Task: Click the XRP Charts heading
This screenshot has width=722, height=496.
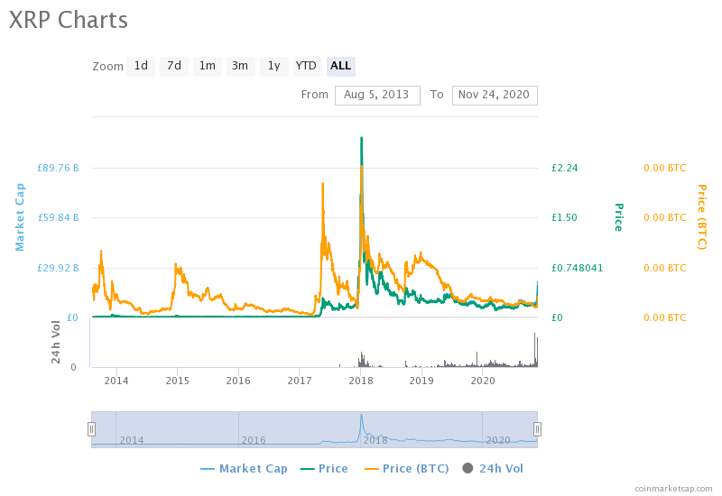Action: tap(69, 20)
